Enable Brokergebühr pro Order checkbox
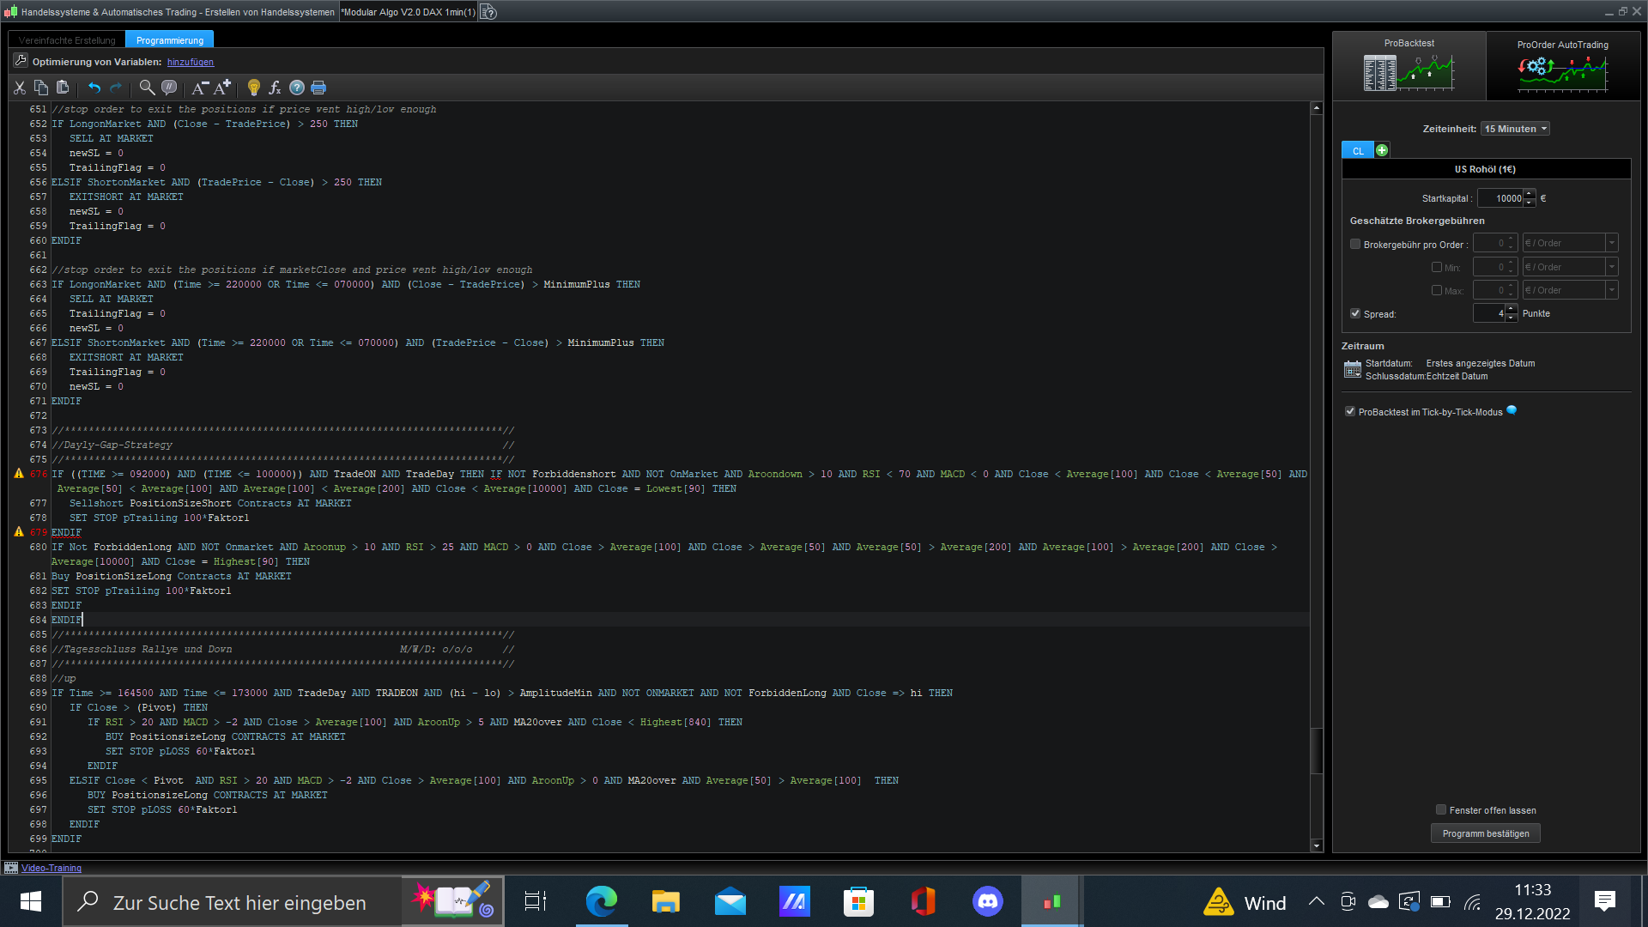 pyautogui.click(x=1355, y=244)
